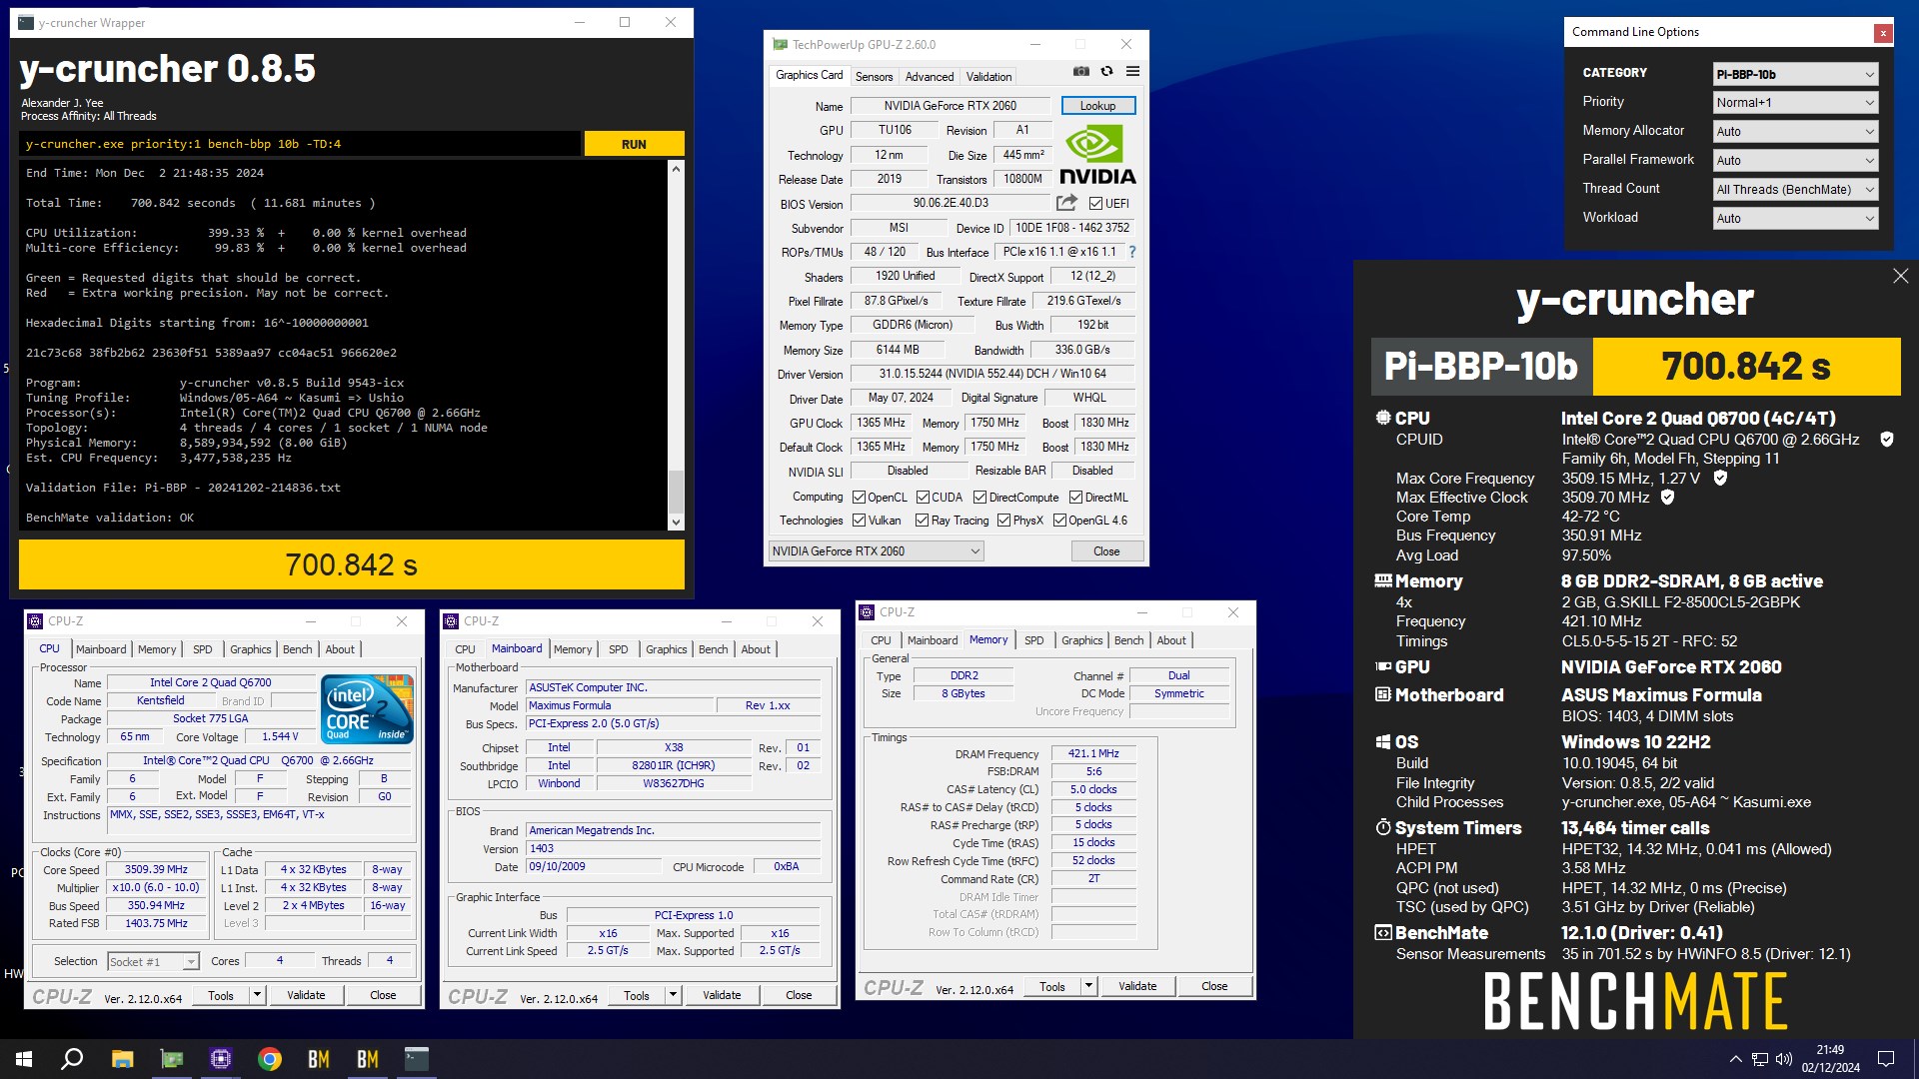This screenshot has height=1079, width=1919.
Task: Open Parallel Framework dropdown
Action: 1795,161
